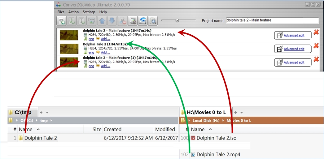Image resolution: width=324 pixels, height=159 pixels.
Task: Click Local Disk (H:) breadcrumb segment
Action: point(206,121)
